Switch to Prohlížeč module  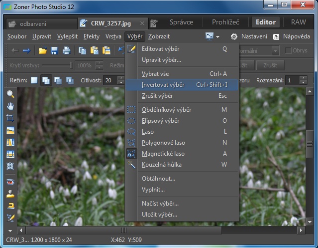pos(225,22)
